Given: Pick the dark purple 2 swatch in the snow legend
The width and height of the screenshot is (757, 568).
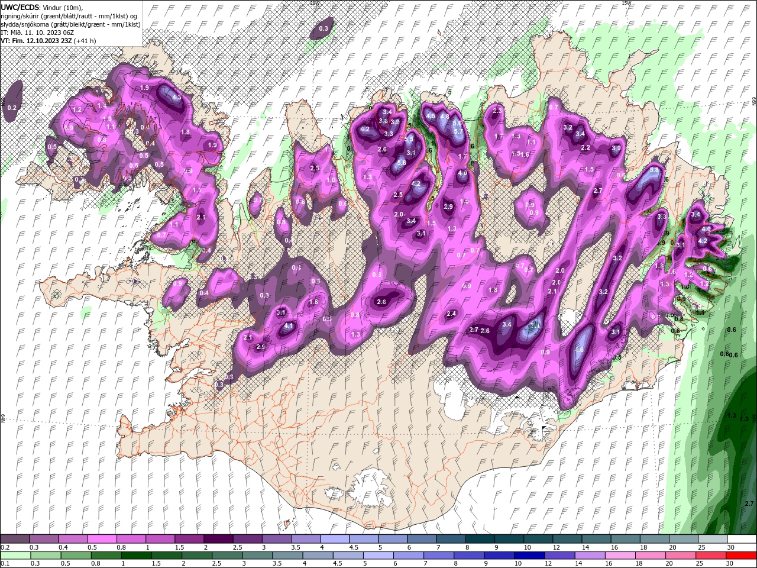Looking at the screenshot, I should (x=218, y=539).
